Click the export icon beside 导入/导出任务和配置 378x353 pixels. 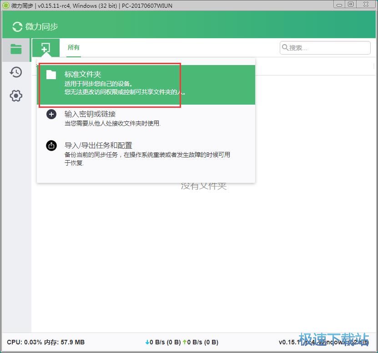[x=51, y=146]
